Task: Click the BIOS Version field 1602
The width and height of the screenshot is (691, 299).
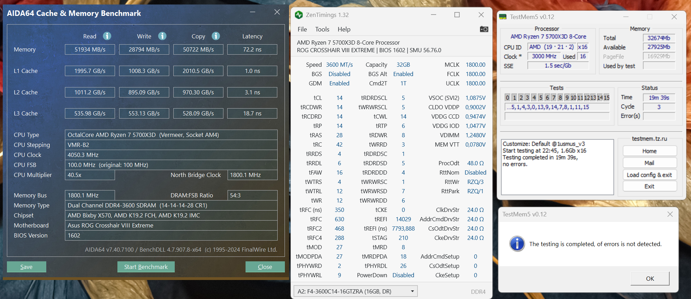Action: coord(171,235)
